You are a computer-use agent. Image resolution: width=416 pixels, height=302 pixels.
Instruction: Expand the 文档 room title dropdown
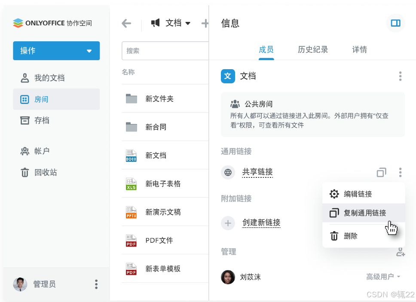coord(188,23)
